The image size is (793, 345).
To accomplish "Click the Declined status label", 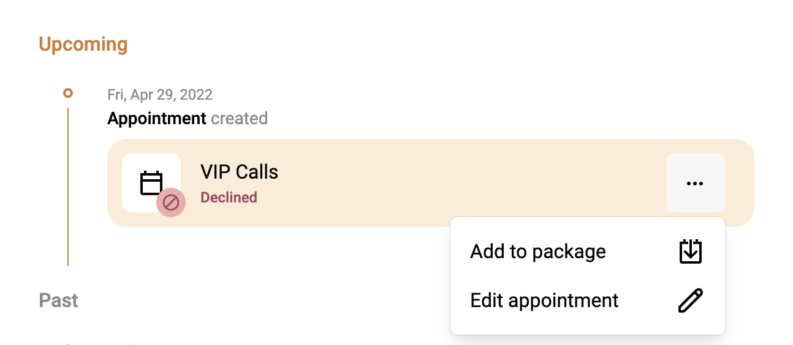I will click(x=229, y=198).
